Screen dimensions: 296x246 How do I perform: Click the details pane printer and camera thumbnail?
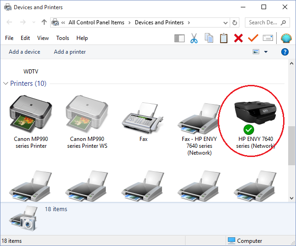[x=24, y=218]
